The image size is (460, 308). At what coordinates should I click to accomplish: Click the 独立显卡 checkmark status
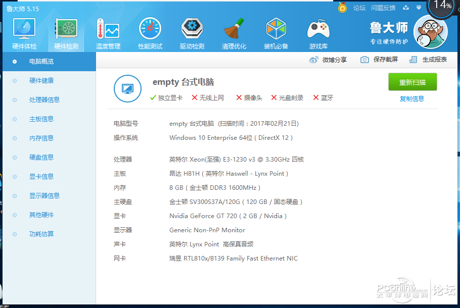[166, 98]
